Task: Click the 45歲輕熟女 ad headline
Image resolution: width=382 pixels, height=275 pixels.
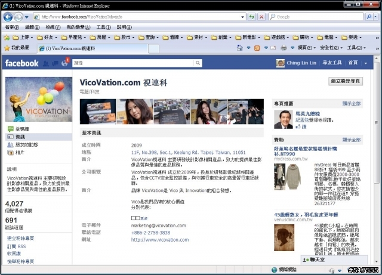Action: [306, 215]
